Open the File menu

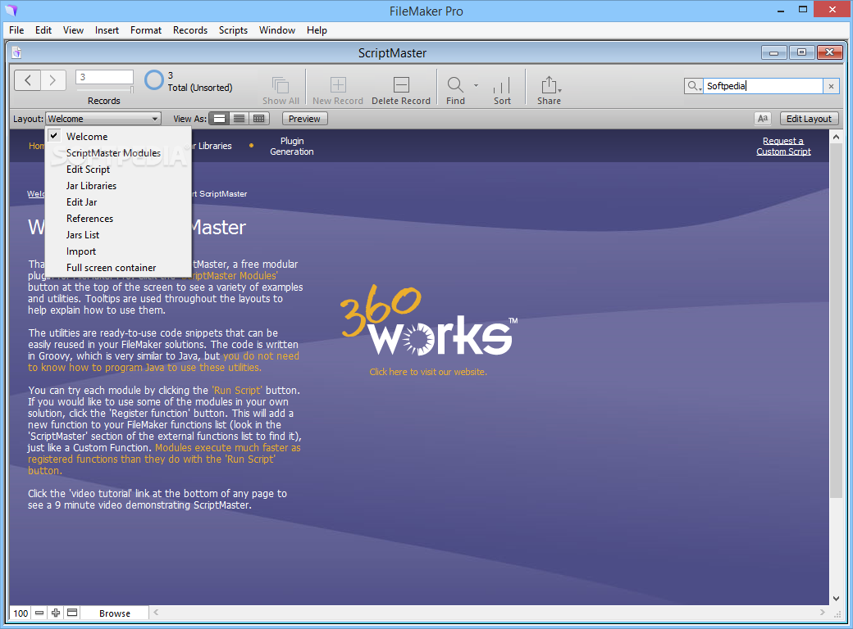(16, 29)
